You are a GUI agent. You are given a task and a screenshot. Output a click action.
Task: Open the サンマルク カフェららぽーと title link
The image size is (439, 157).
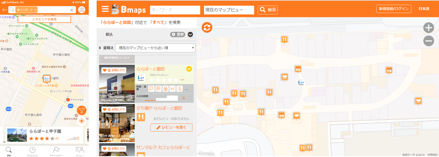pyautogui.click(x=163, y=147)
